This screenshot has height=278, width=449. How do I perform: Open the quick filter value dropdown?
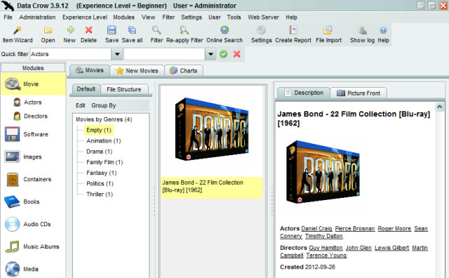(x=210, y=54)
